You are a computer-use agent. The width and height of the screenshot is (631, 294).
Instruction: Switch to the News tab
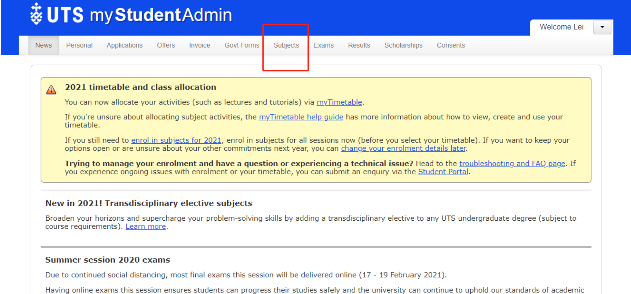44,45
